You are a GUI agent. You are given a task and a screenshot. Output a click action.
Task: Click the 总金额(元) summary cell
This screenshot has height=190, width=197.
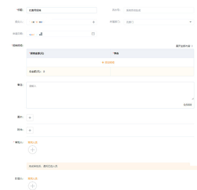pyautogui.click(x=68, y=72)
